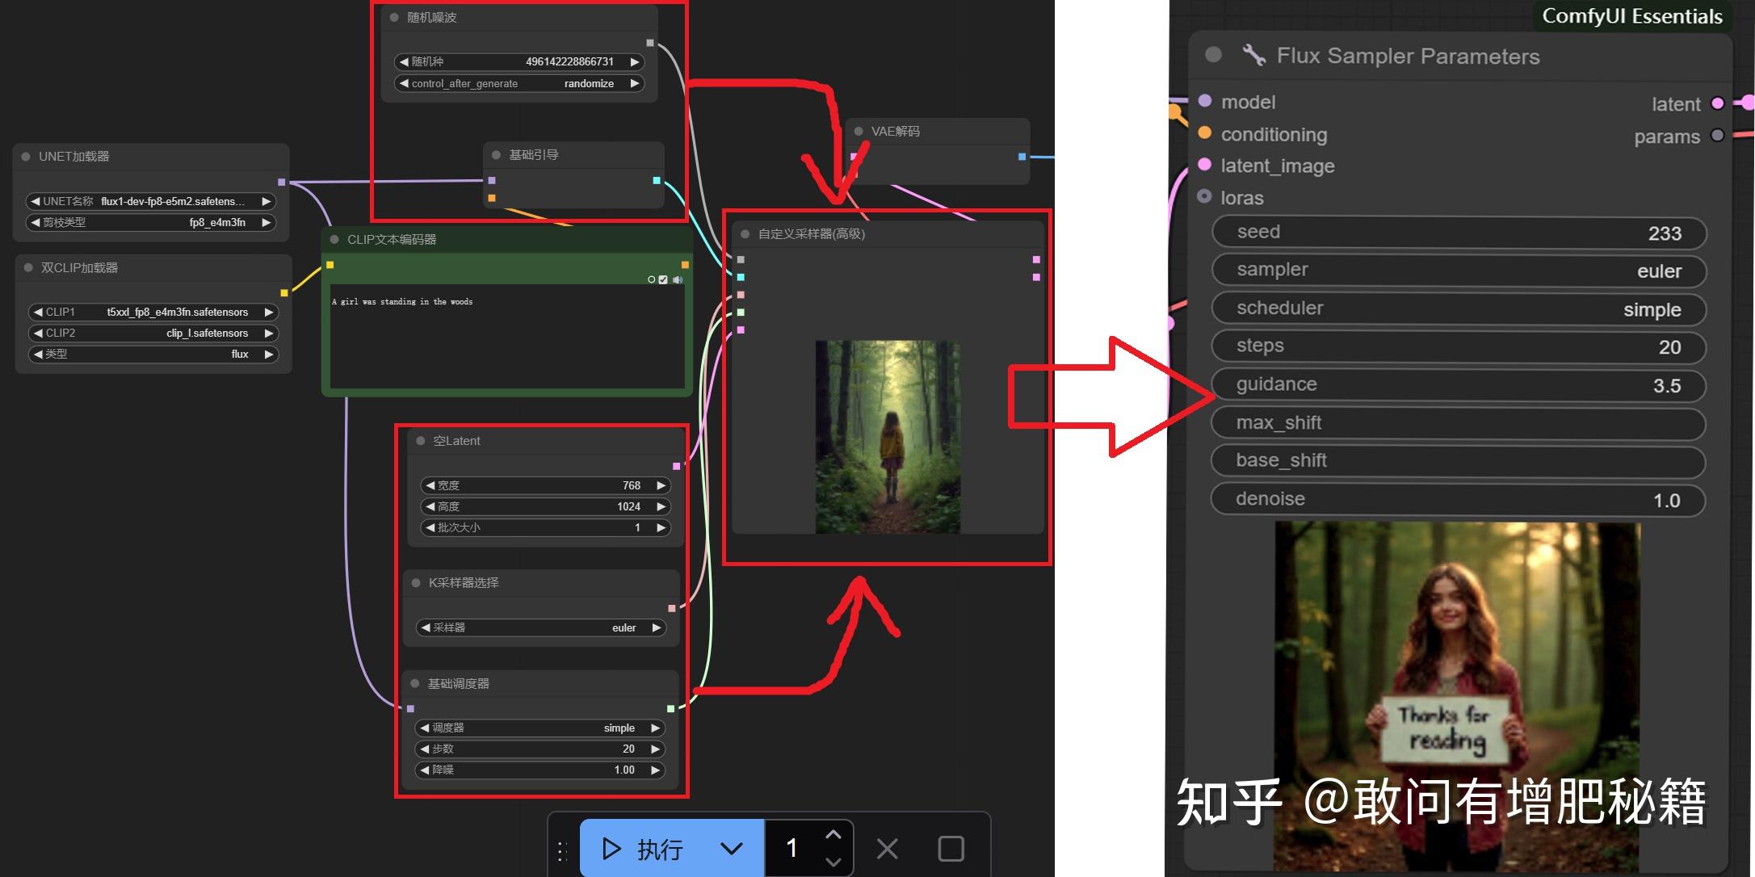Click the play icon on 执行 button
The width and height of the screenshot is (1755, 877).
pos(611,849)
